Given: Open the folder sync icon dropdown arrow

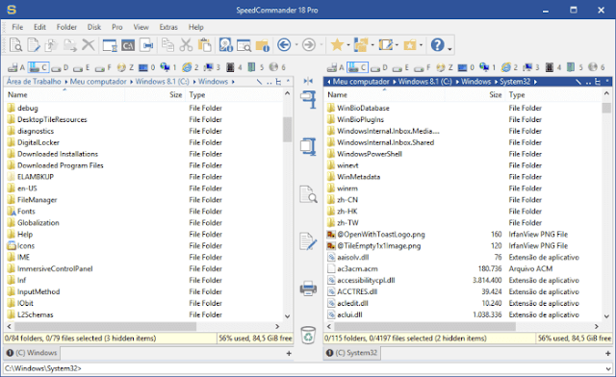Looking at the screenshot, I should click(372, 45).
